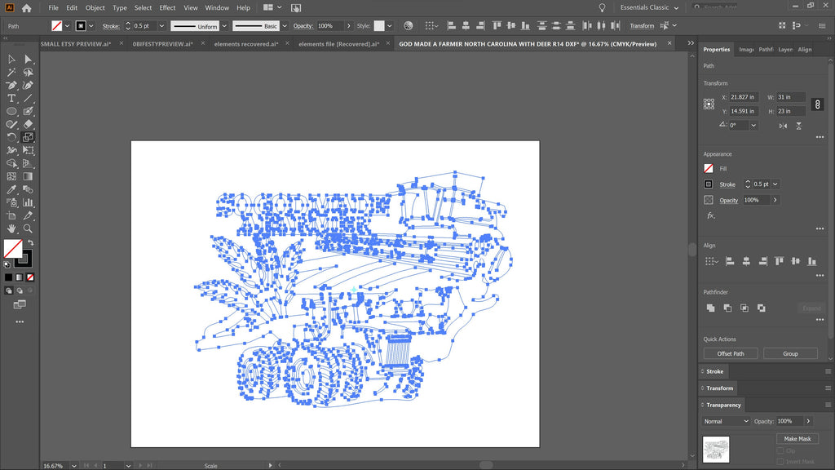The width and height of the screenshot is (835, 470).
Task: Switch to elements recovered.ai tab
Action: tap(245, 44)
